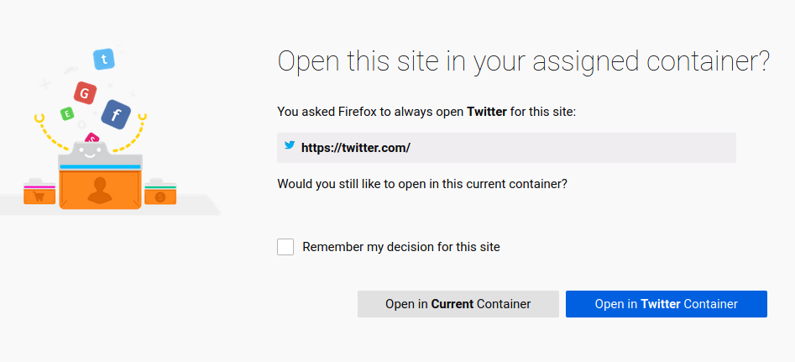Click the 'You asked Firefox' sentence

pos(426,112)
